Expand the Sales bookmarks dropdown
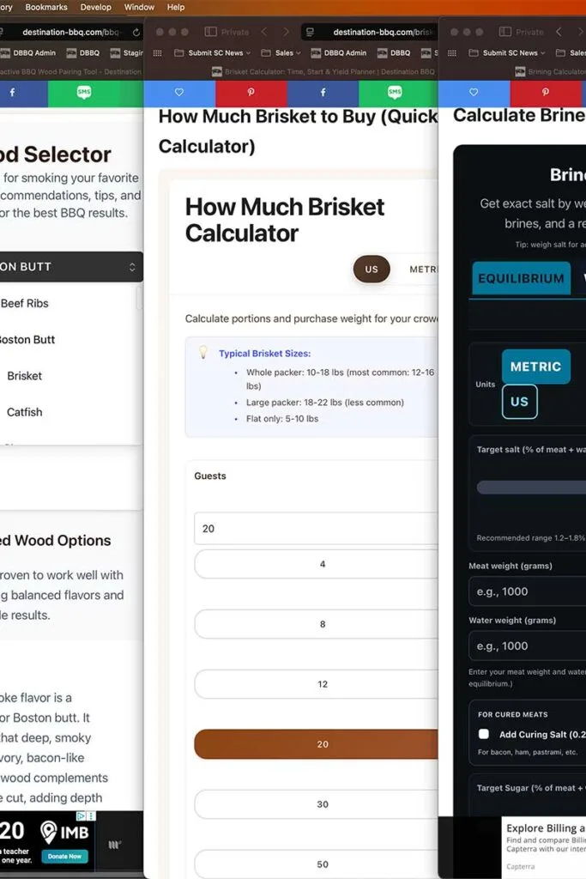Image resolution: width=586 pixels, height=879 pixels. pyautogui.click(x=284, y=52)
